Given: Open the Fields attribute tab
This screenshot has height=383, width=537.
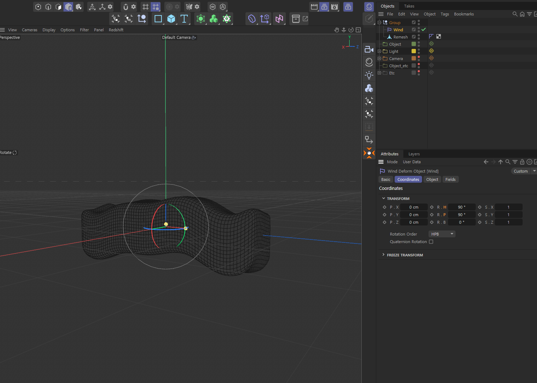Looking at the screenshot, I should 450,179.
